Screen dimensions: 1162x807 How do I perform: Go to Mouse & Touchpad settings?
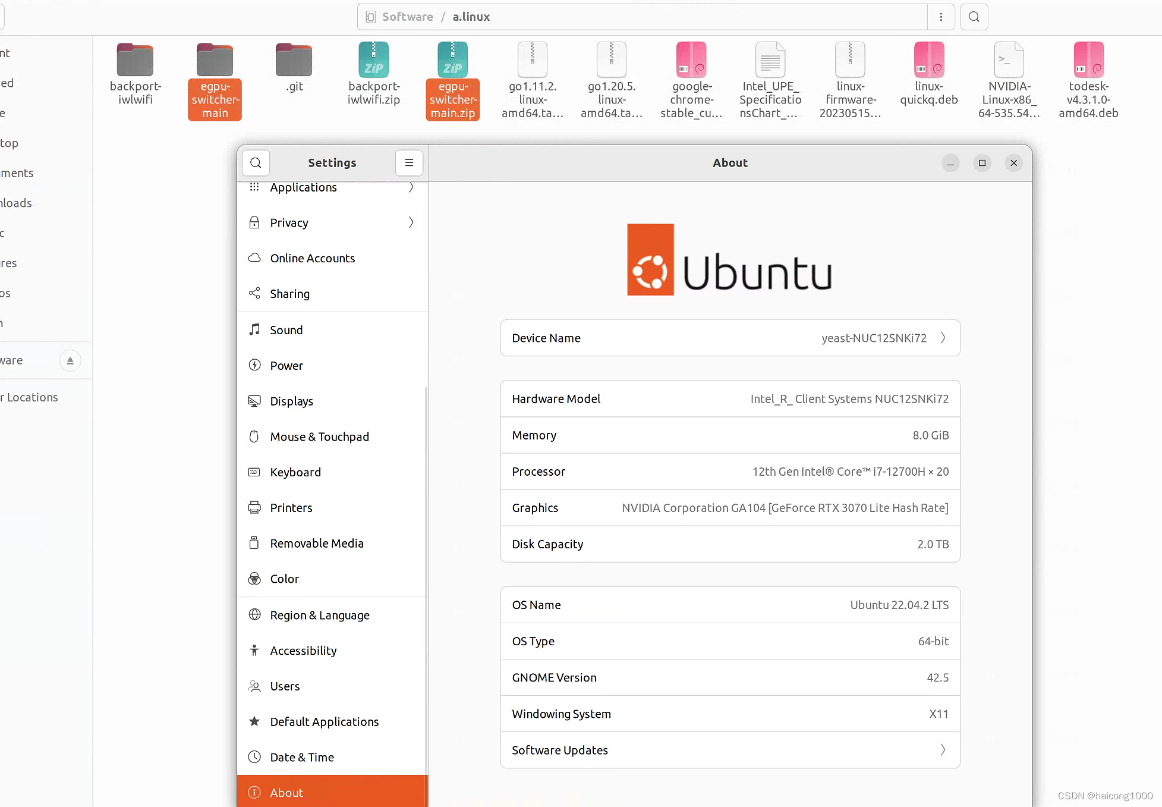tap(319, 437)
